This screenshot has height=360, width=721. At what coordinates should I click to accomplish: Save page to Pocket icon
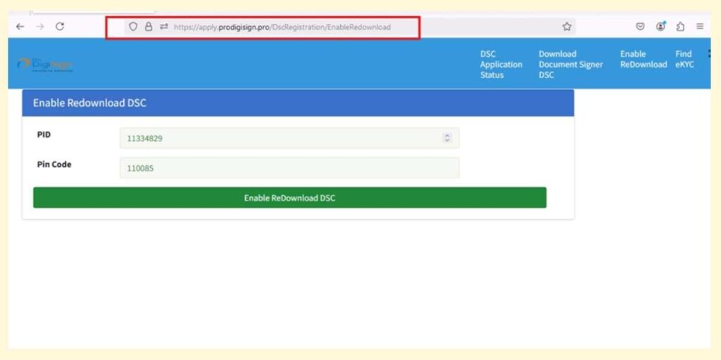point(640,27)
